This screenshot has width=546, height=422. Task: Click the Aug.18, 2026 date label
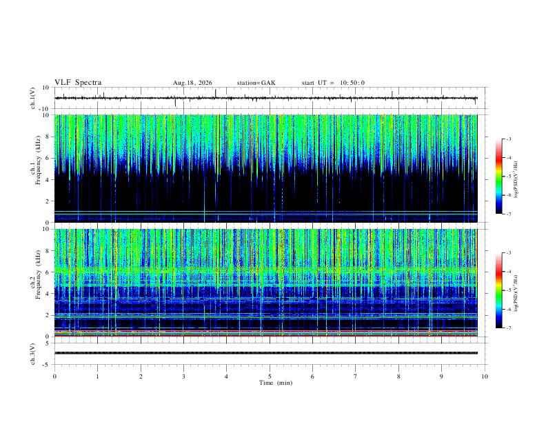192,83
